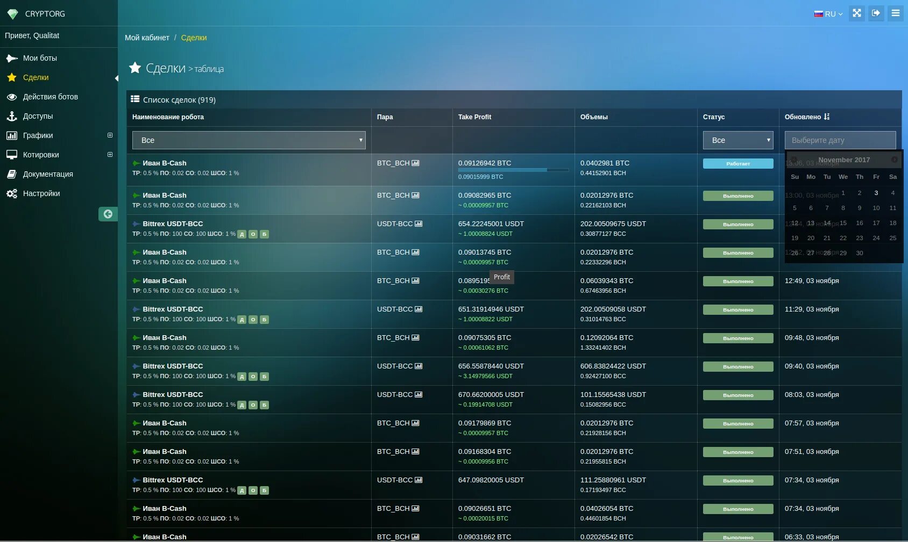Image resolution: width=908 pixels, height=542 pixels.
Task: Click volume 0.12092064 BTC
Action: tap(607, 338)
